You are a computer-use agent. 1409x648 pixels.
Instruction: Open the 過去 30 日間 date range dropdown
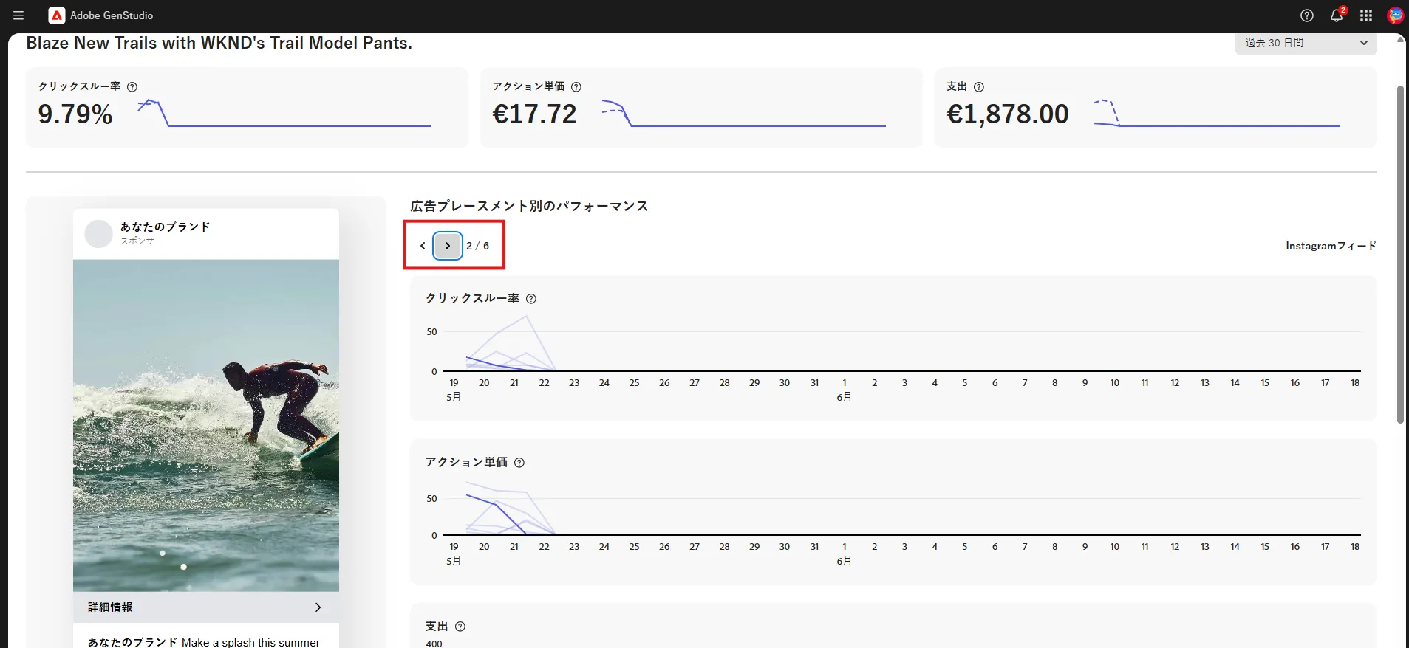[1306, 43]
